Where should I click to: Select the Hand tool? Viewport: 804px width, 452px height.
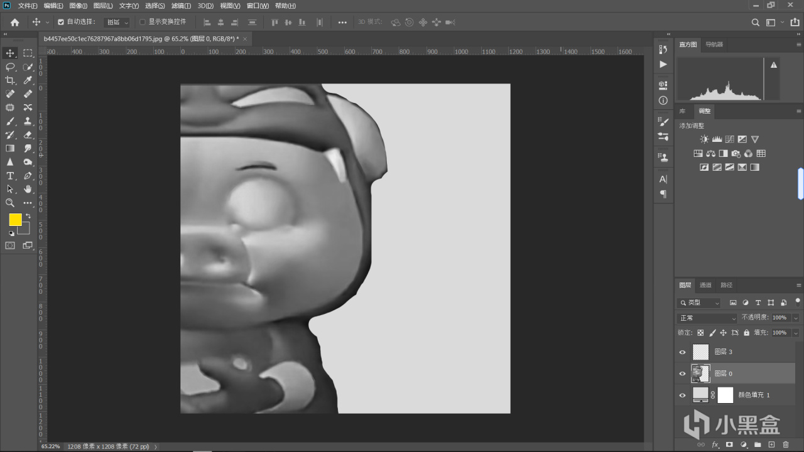28,189
